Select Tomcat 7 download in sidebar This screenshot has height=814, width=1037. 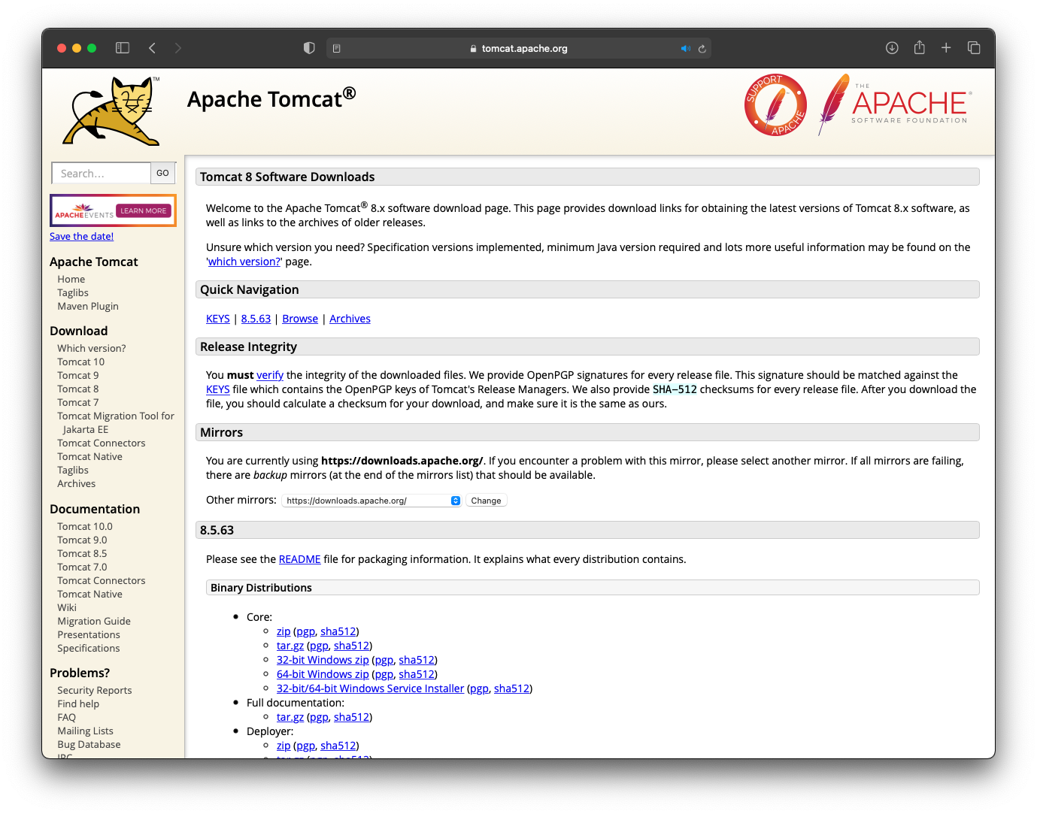[x=78, y=402]
